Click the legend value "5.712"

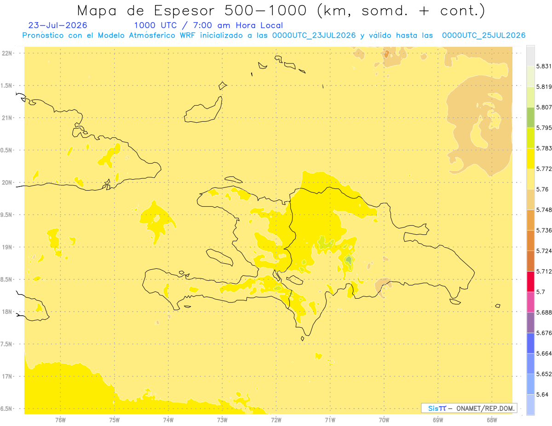(x=544, y=272)
